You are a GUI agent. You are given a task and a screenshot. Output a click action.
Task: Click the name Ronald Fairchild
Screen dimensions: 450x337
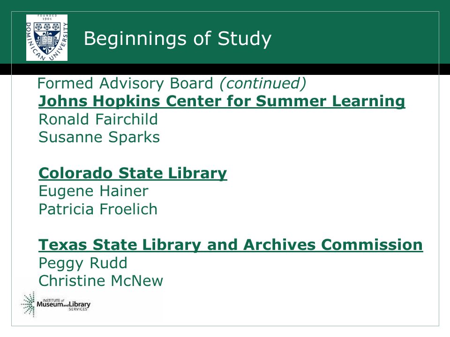tap(98, 119)
